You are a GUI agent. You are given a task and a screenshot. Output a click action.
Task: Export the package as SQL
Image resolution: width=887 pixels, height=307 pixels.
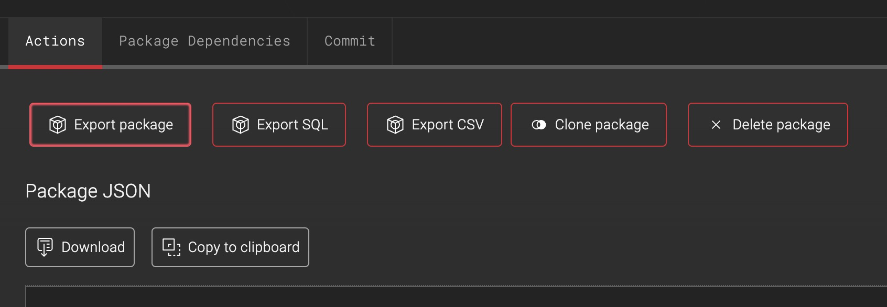click(x=292, y=125)
